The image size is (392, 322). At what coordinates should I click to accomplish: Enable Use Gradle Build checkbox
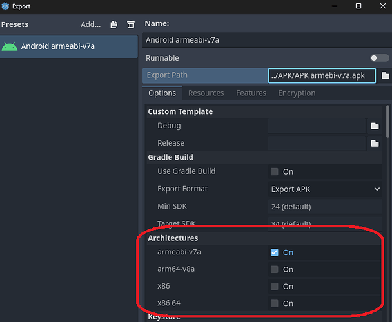[x=275, y=171]
